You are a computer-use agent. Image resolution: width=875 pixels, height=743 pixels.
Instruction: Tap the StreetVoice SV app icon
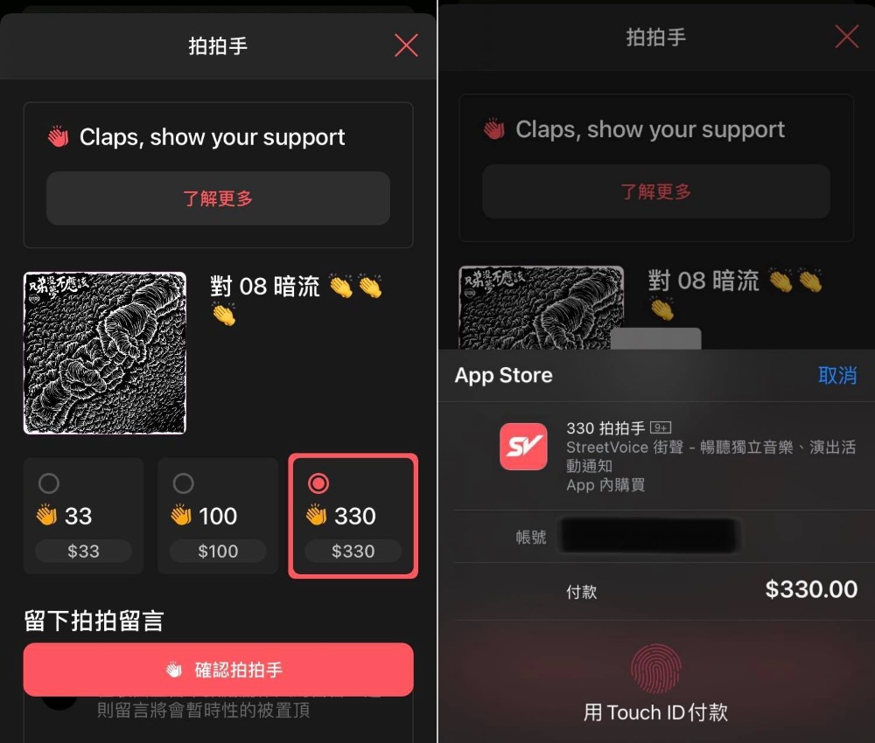coord(523,447)
